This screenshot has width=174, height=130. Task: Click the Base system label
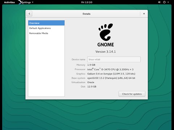pyautogui.click(x=78, y=78)
